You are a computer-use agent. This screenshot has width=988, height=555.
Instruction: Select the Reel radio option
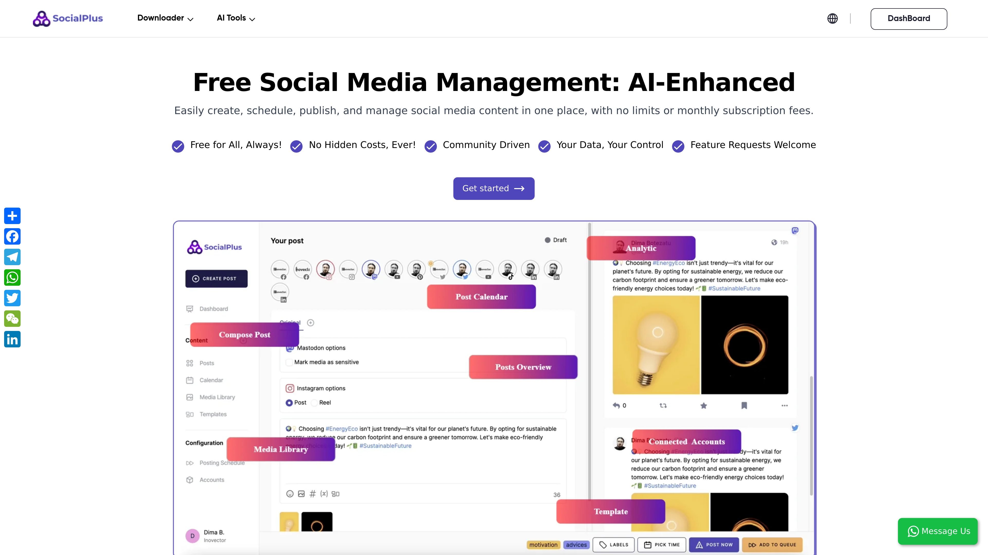pyautogui.click(x=314, y=403)
